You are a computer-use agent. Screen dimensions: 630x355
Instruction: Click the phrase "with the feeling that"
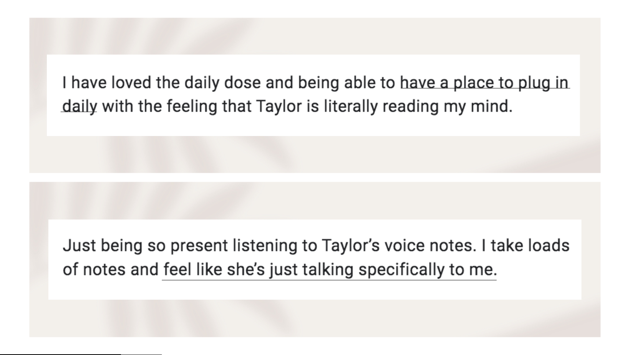click(x=176, y=106)
